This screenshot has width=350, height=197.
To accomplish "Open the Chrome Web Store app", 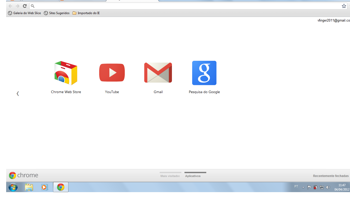I will (66, 73).
